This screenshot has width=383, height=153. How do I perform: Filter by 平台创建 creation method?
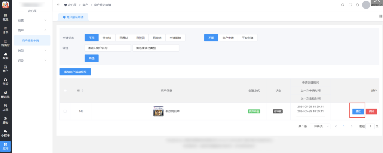(x=248, y=38)
